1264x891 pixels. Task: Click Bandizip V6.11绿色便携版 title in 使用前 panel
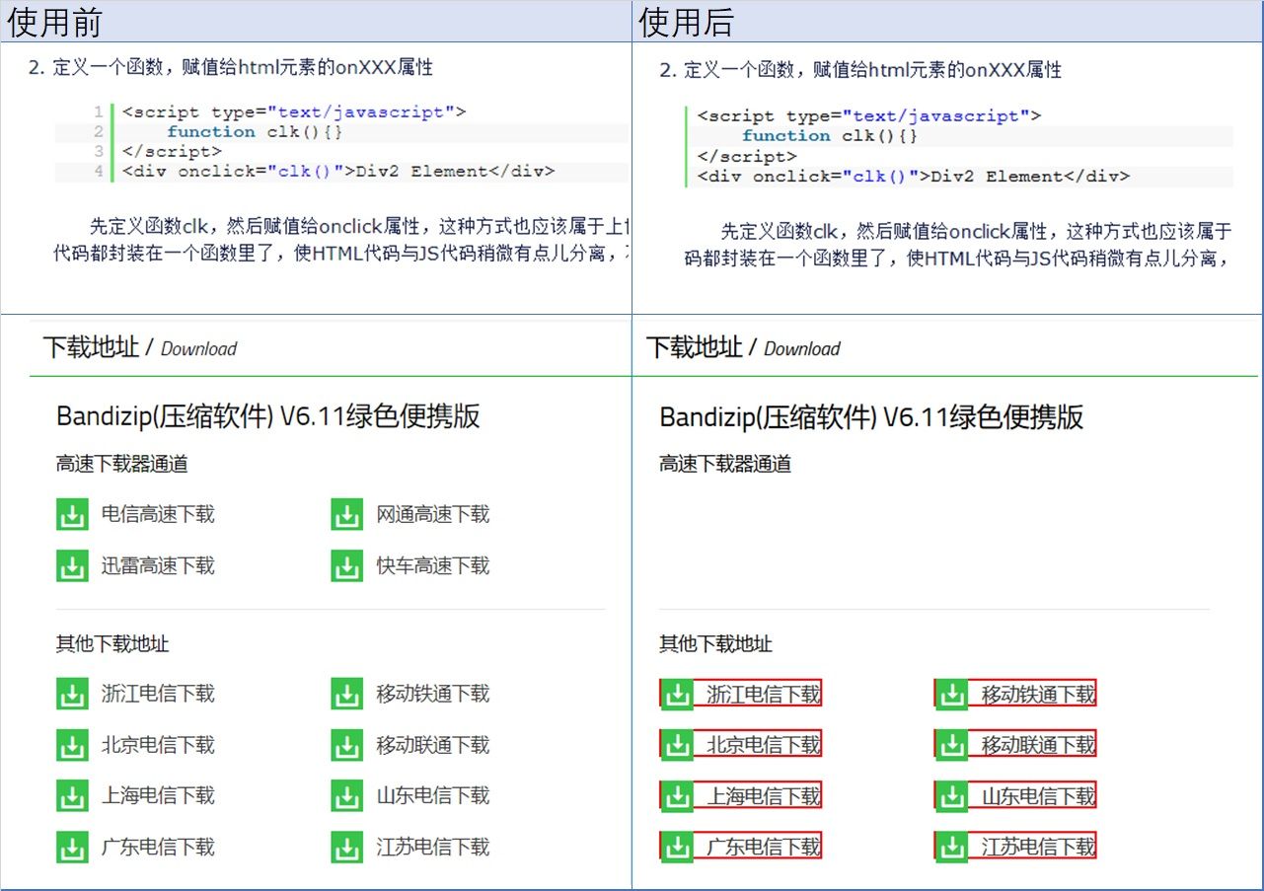click(x=268, y=416)
